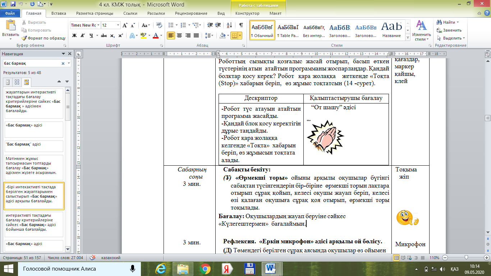Open Заменить replace dialog
Screen dimensions: 491x276
click(x=449, y=30)
